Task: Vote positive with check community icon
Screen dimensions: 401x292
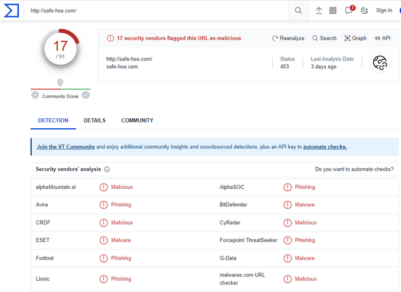Action: [x=86, y=95]
